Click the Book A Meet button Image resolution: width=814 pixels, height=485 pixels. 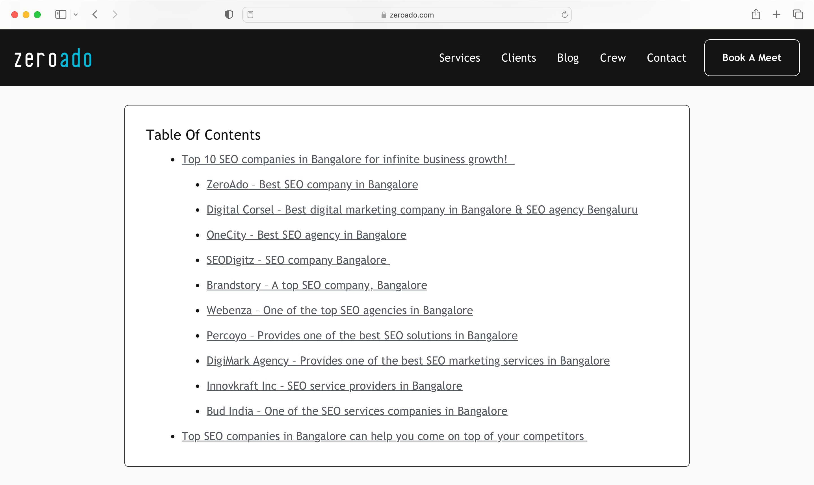point(752,58)
